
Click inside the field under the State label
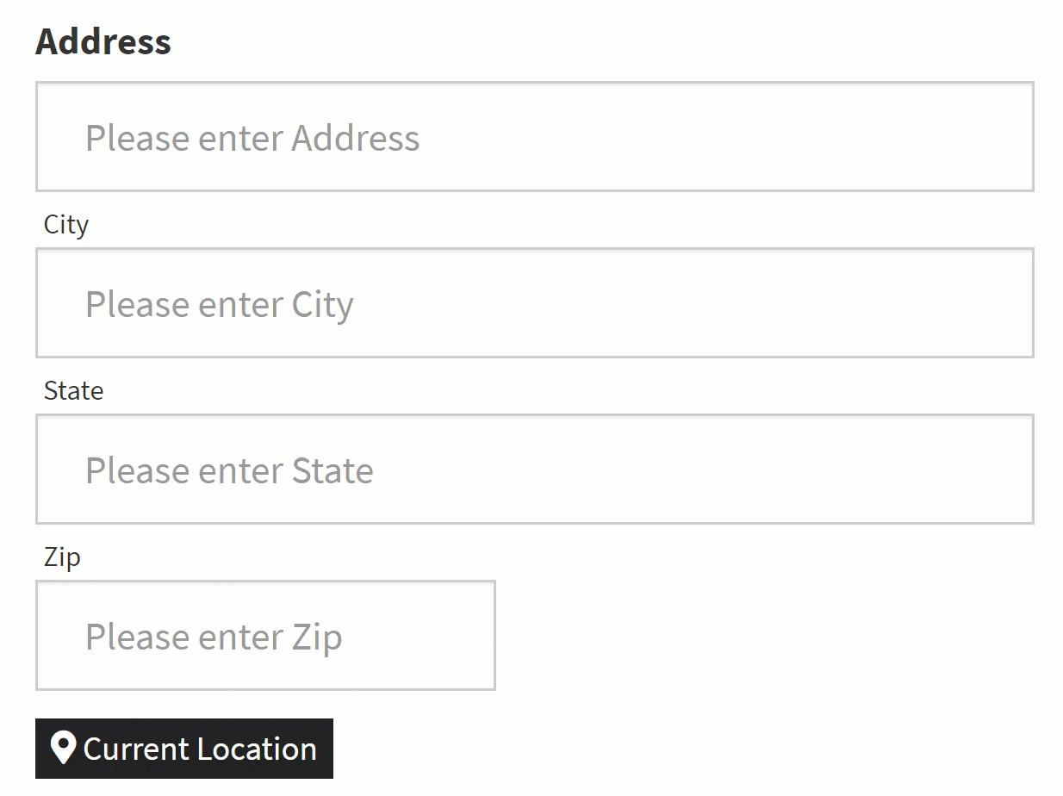(534, 470)
